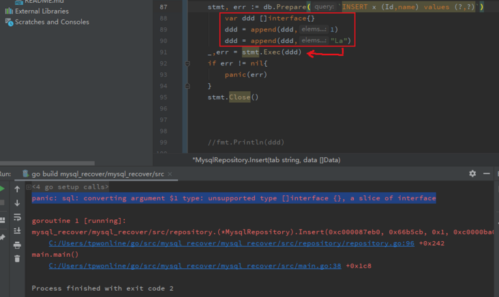Click the MysqlRepository.Insert breadcrumb
Viewport: 499px width, 297px height.
(267, 160)
